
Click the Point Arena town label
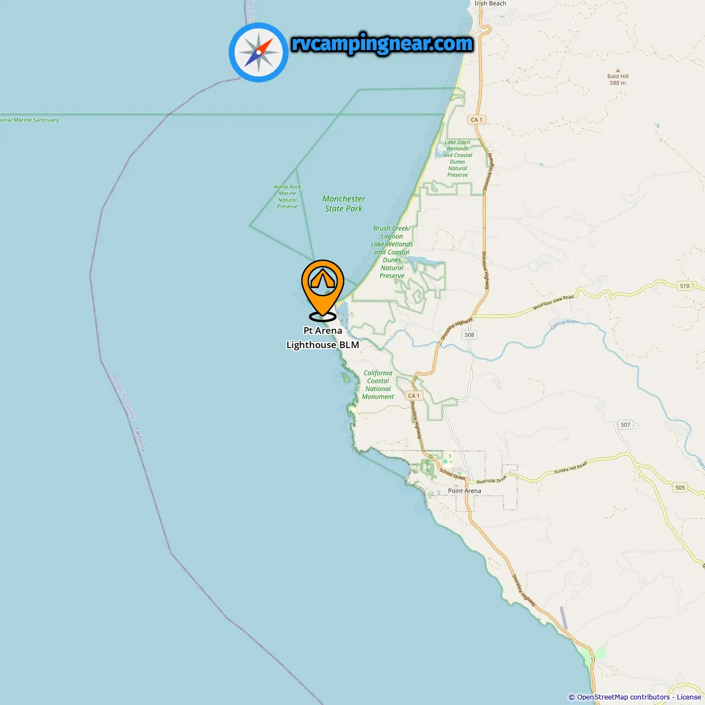(x=464, y=491)
